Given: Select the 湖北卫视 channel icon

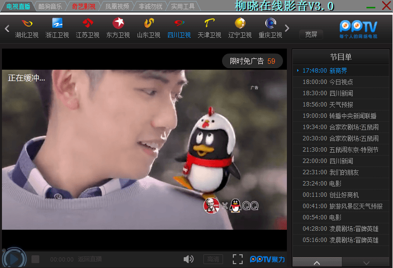Looking at the screenshot, I should point(27,23).
